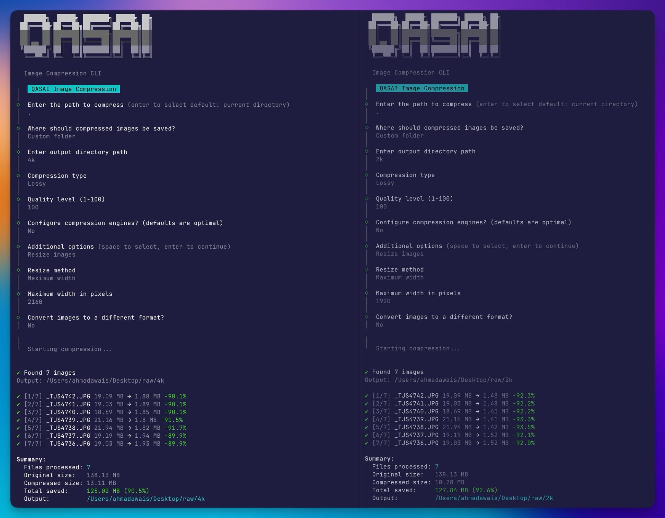
Task: Click the QASAI ASCII logo in left pane
Action: (x=86, y=36)
